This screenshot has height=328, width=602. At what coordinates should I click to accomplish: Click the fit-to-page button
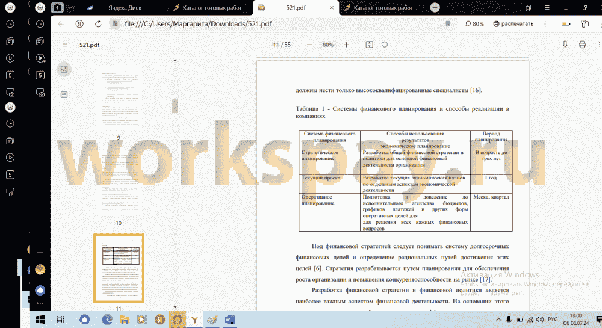370,45
